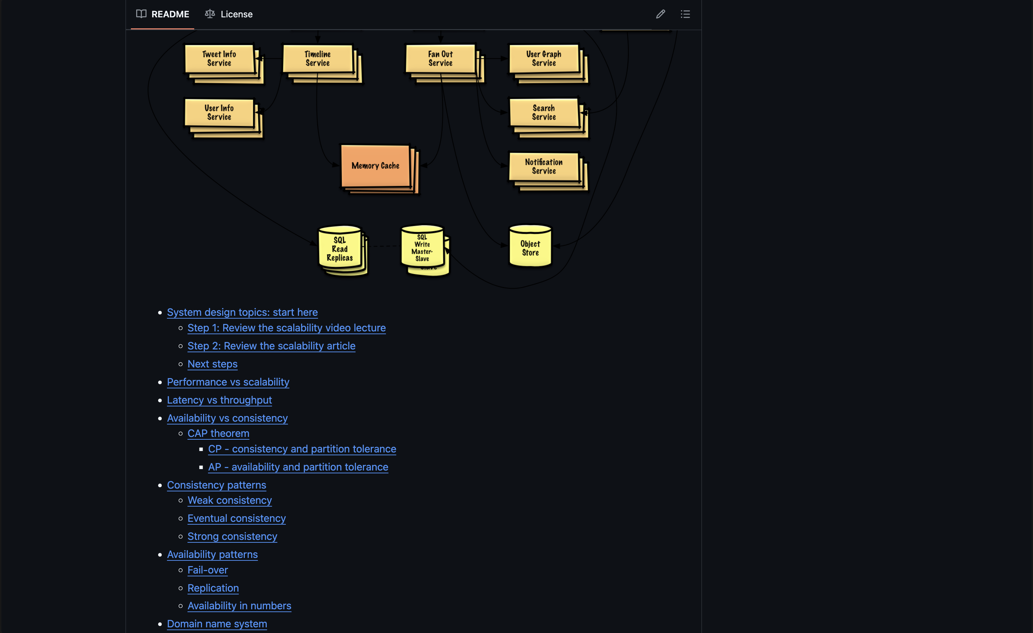Follow the Next steps link
1033x633 pixels.
click(x=213, y=364)
